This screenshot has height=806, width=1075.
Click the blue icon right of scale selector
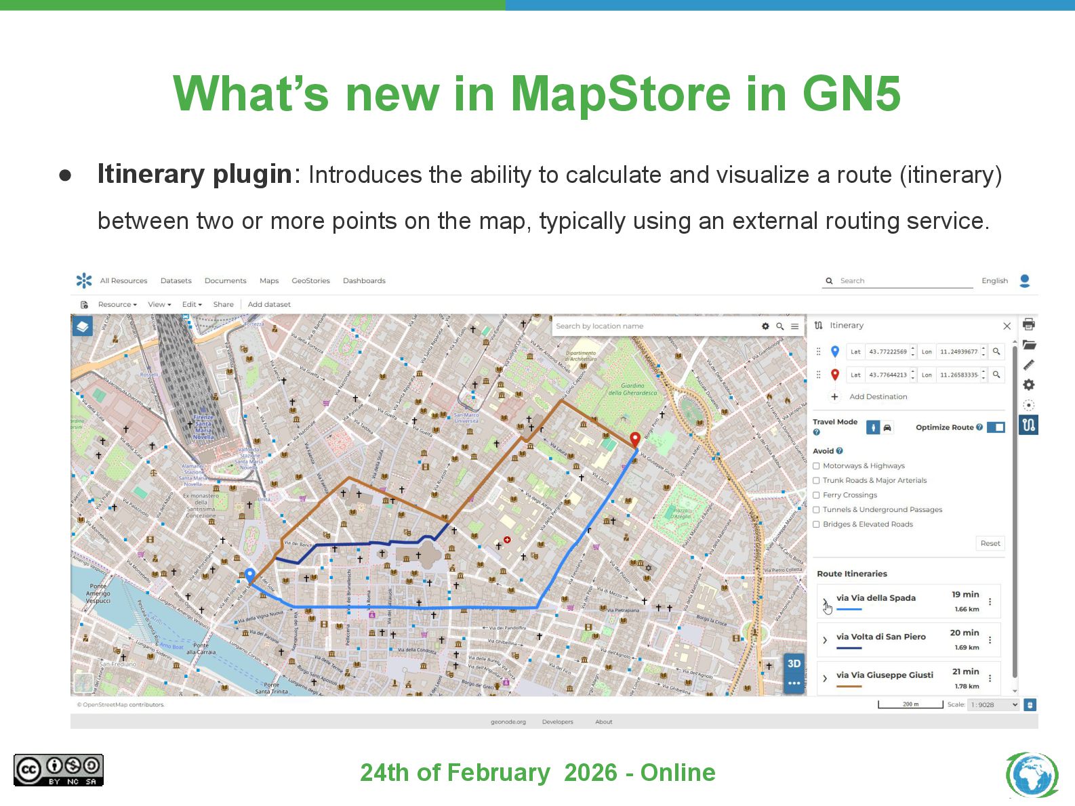click(1030, 705)
